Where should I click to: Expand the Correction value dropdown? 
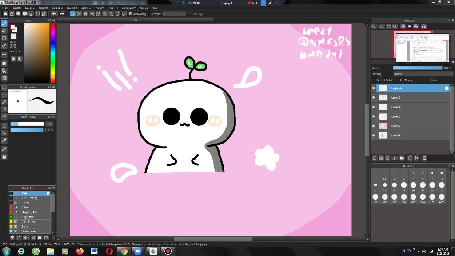[x=184, y=14]
